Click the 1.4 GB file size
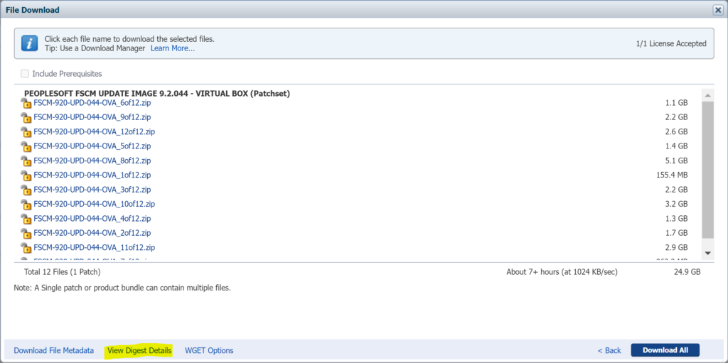728x363 pixels. click(x=676, y=146)
